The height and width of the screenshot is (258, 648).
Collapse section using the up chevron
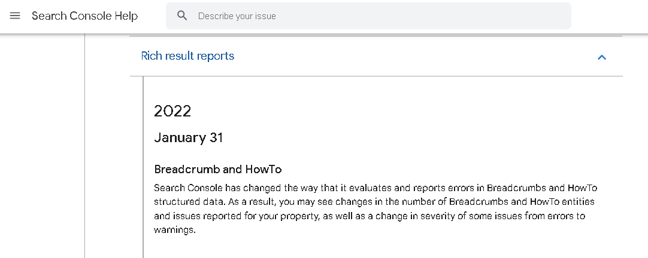tap(602, 57)
